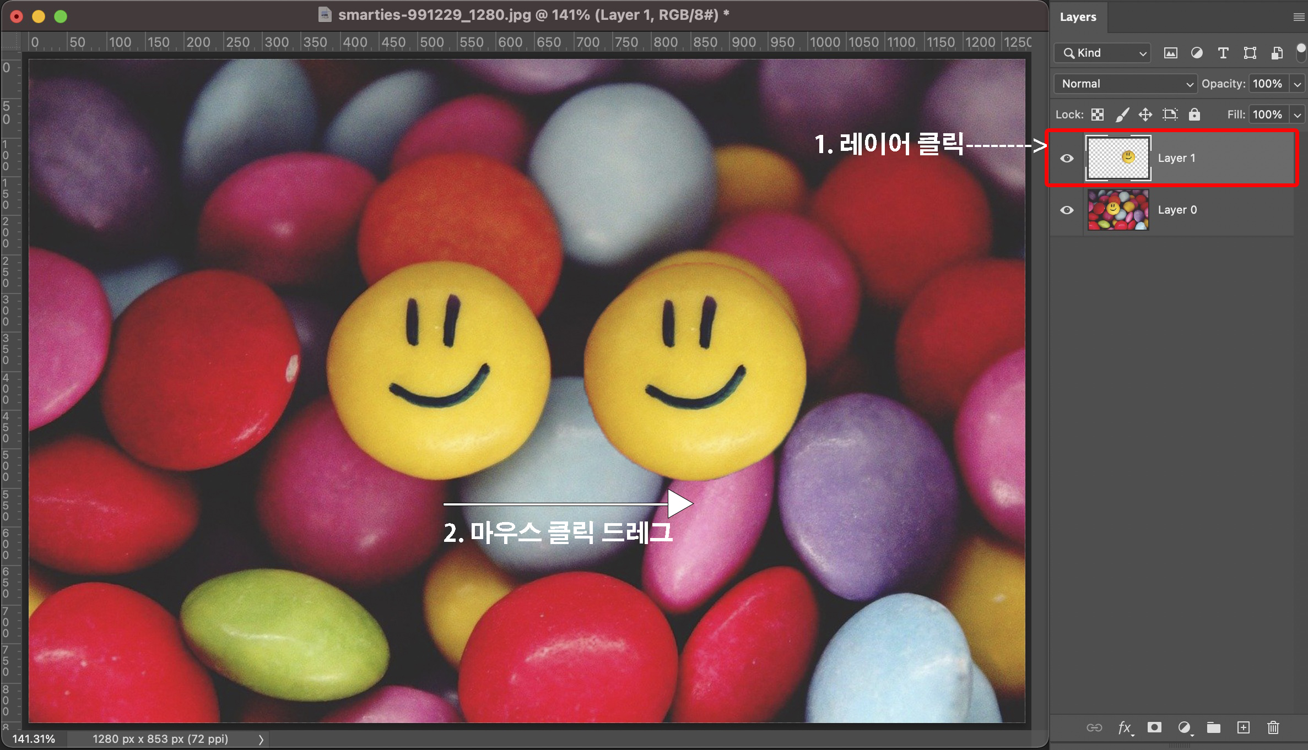This screenshot has width=1308, height=750.
Task: Toggle the layer filtering switch
Action: pos(1301,53)
